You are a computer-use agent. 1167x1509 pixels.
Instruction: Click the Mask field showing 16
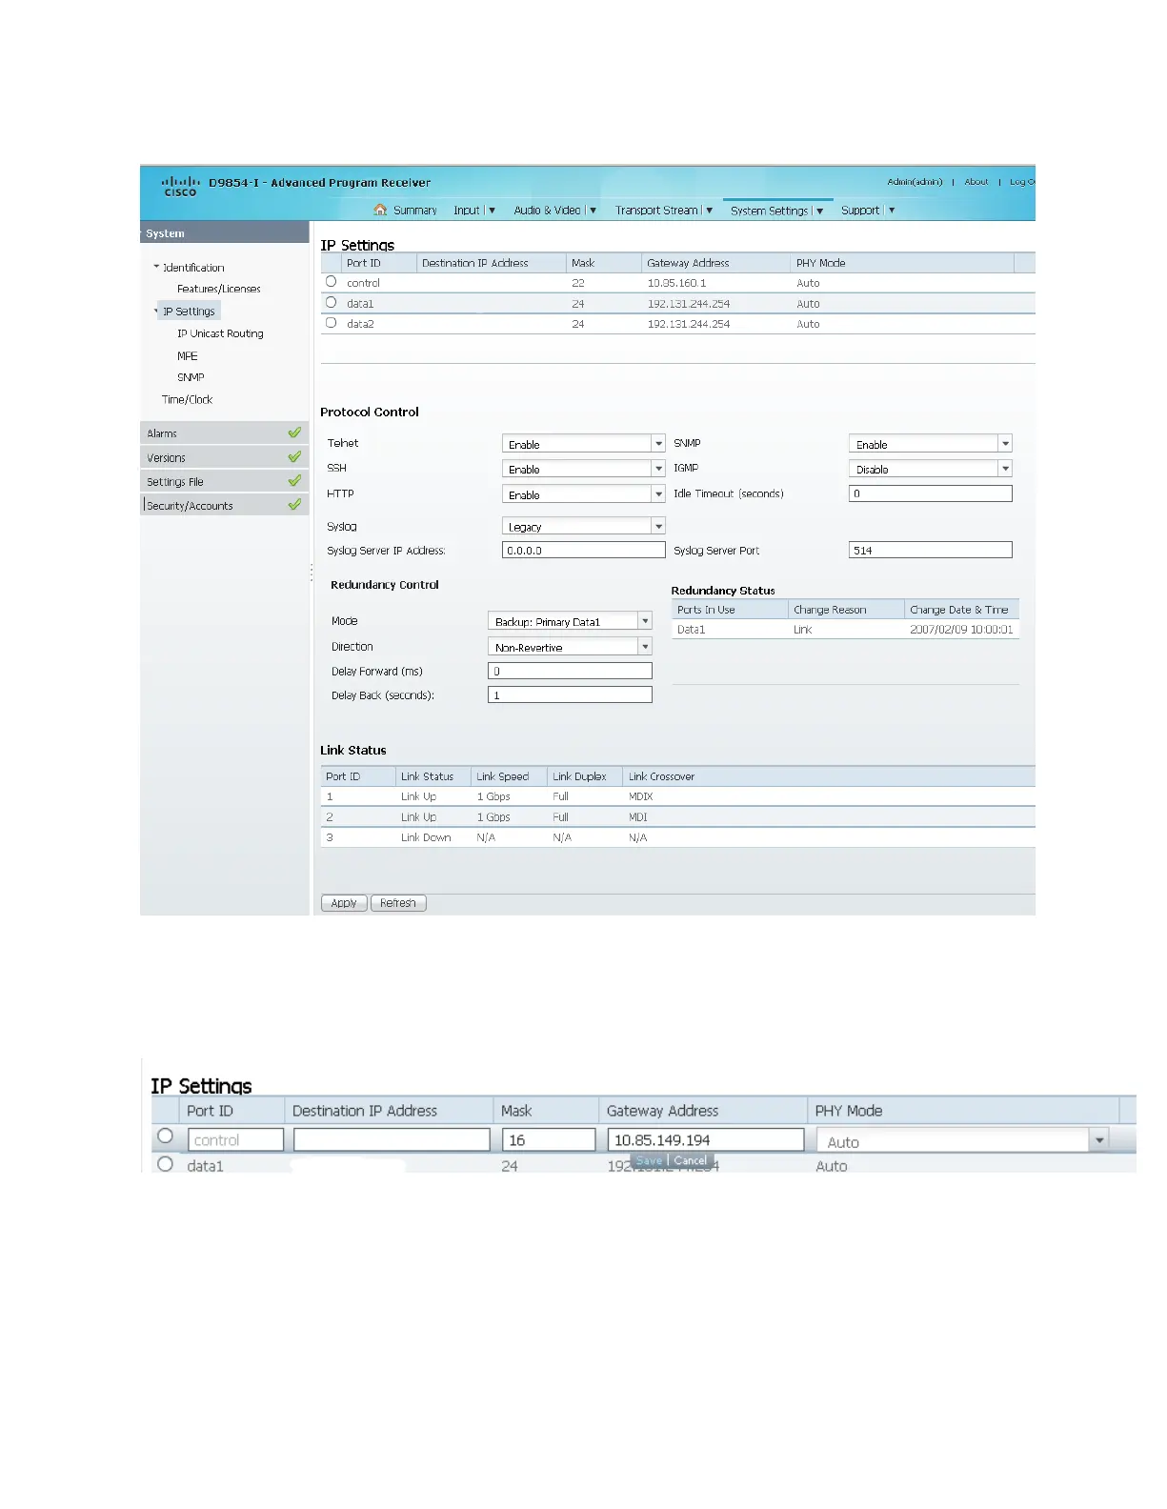tap(548, 1139)
